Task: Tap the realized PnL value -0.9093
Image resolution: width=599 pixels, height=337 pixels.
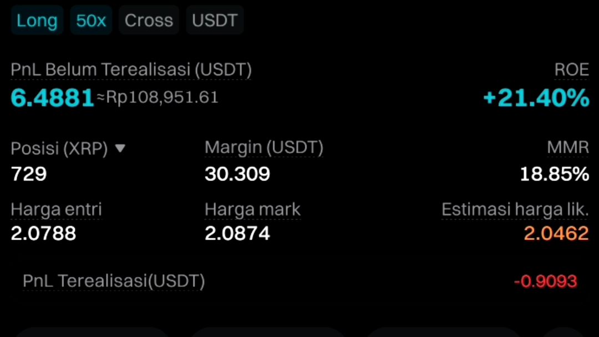Action: pos(546,281)
